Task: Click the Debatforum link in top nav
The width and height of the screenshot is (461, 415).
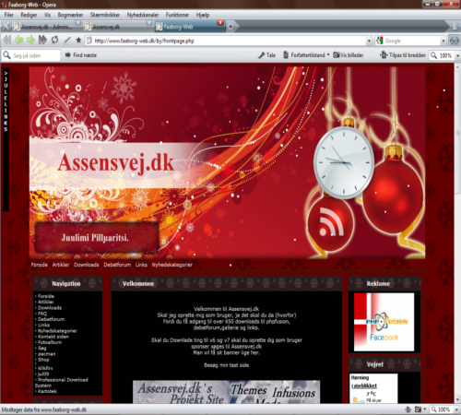Action: point(117,265)
